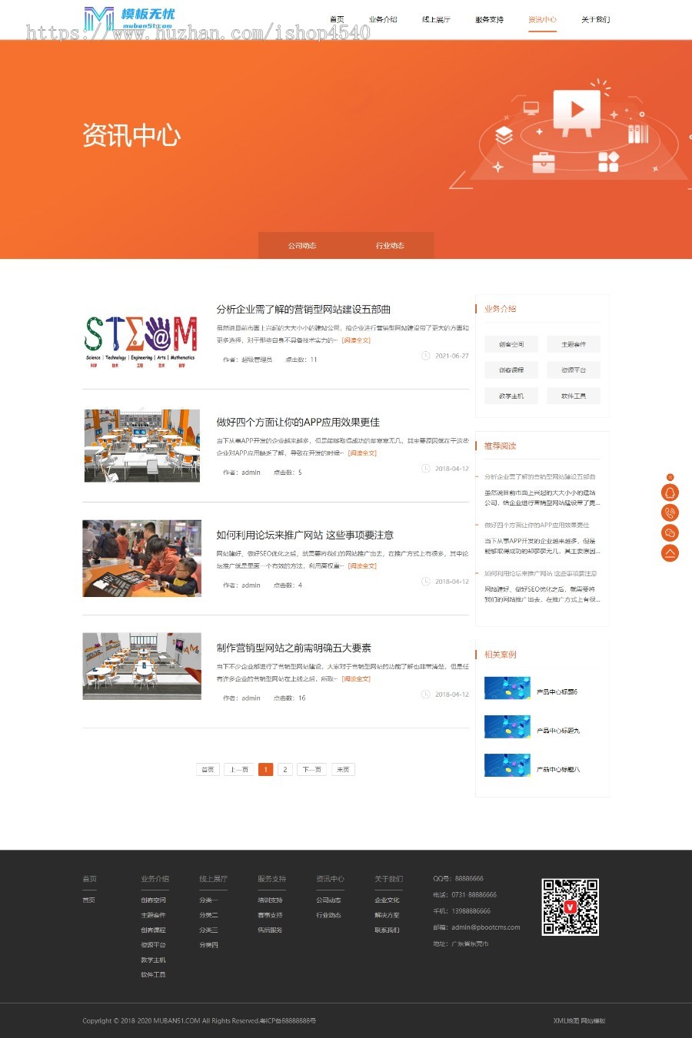
Task: Click footer link 分类四
Action: click(208, 945)
